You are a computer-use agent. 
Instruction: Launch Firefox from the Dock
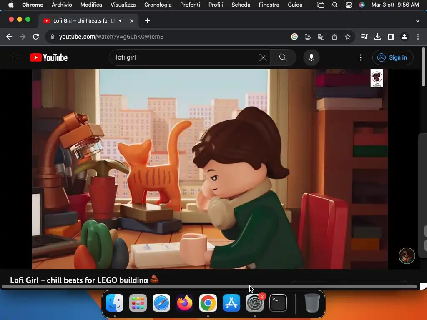coord(184,303)
